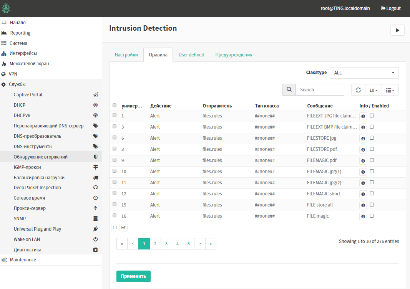This screenshot has height=289, width=410.
Task: Click the TING logo in top bar
Action: pos(6,8)
